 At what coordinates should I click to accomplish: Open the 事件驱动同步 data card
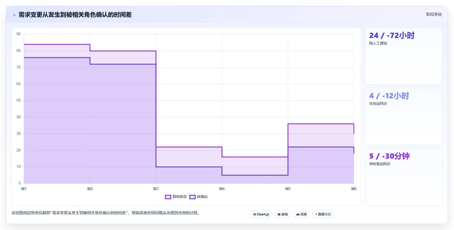403,177
